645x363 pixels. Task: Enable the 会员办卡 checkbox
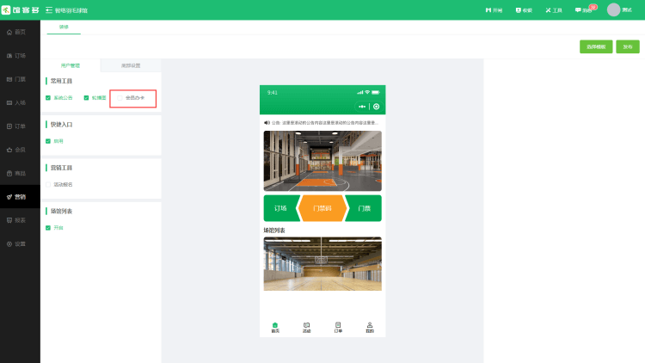tap(119, 98)
